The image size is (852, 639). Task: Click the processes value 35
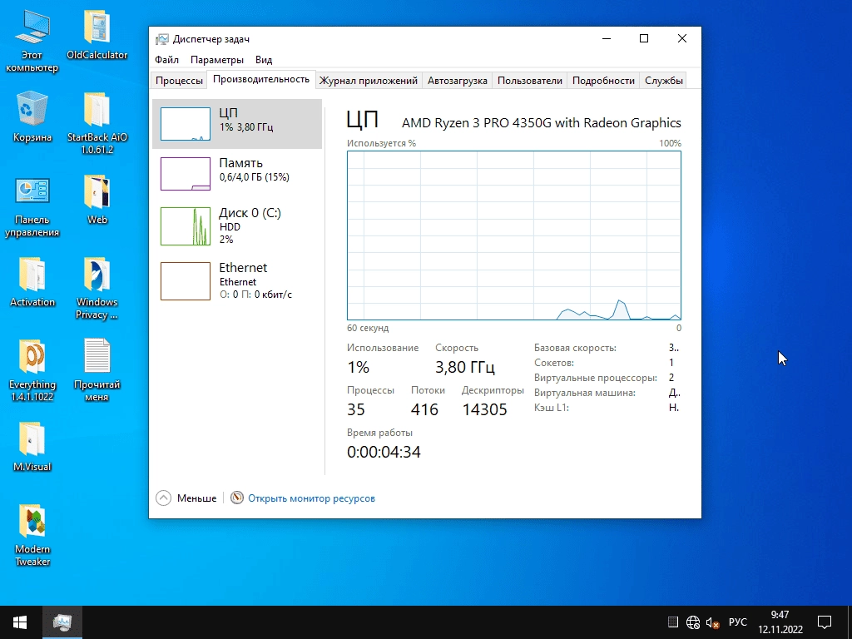click(356, 409)
